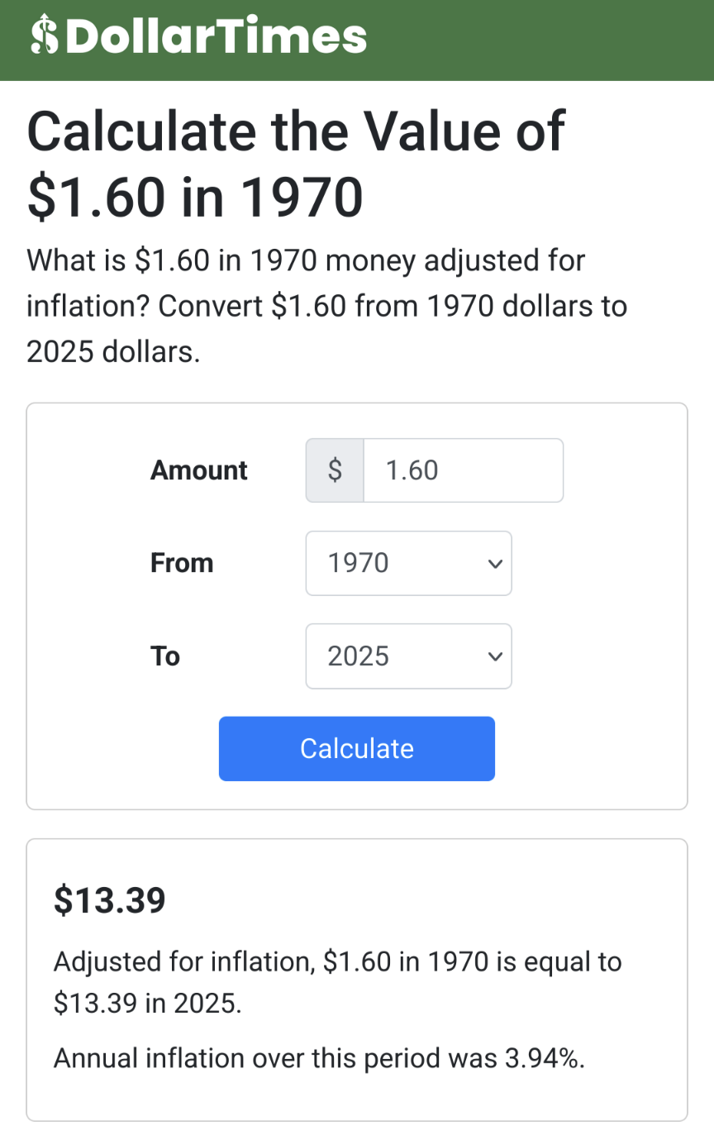Click the 'Adjusted for inflation' result sentence
The height and width of the screenshot is (1145, 714).
coord(337,962)
